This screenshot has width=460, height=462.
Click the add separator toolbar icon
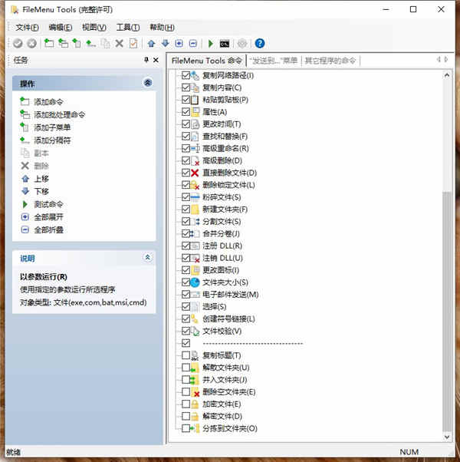pos(90,44)
